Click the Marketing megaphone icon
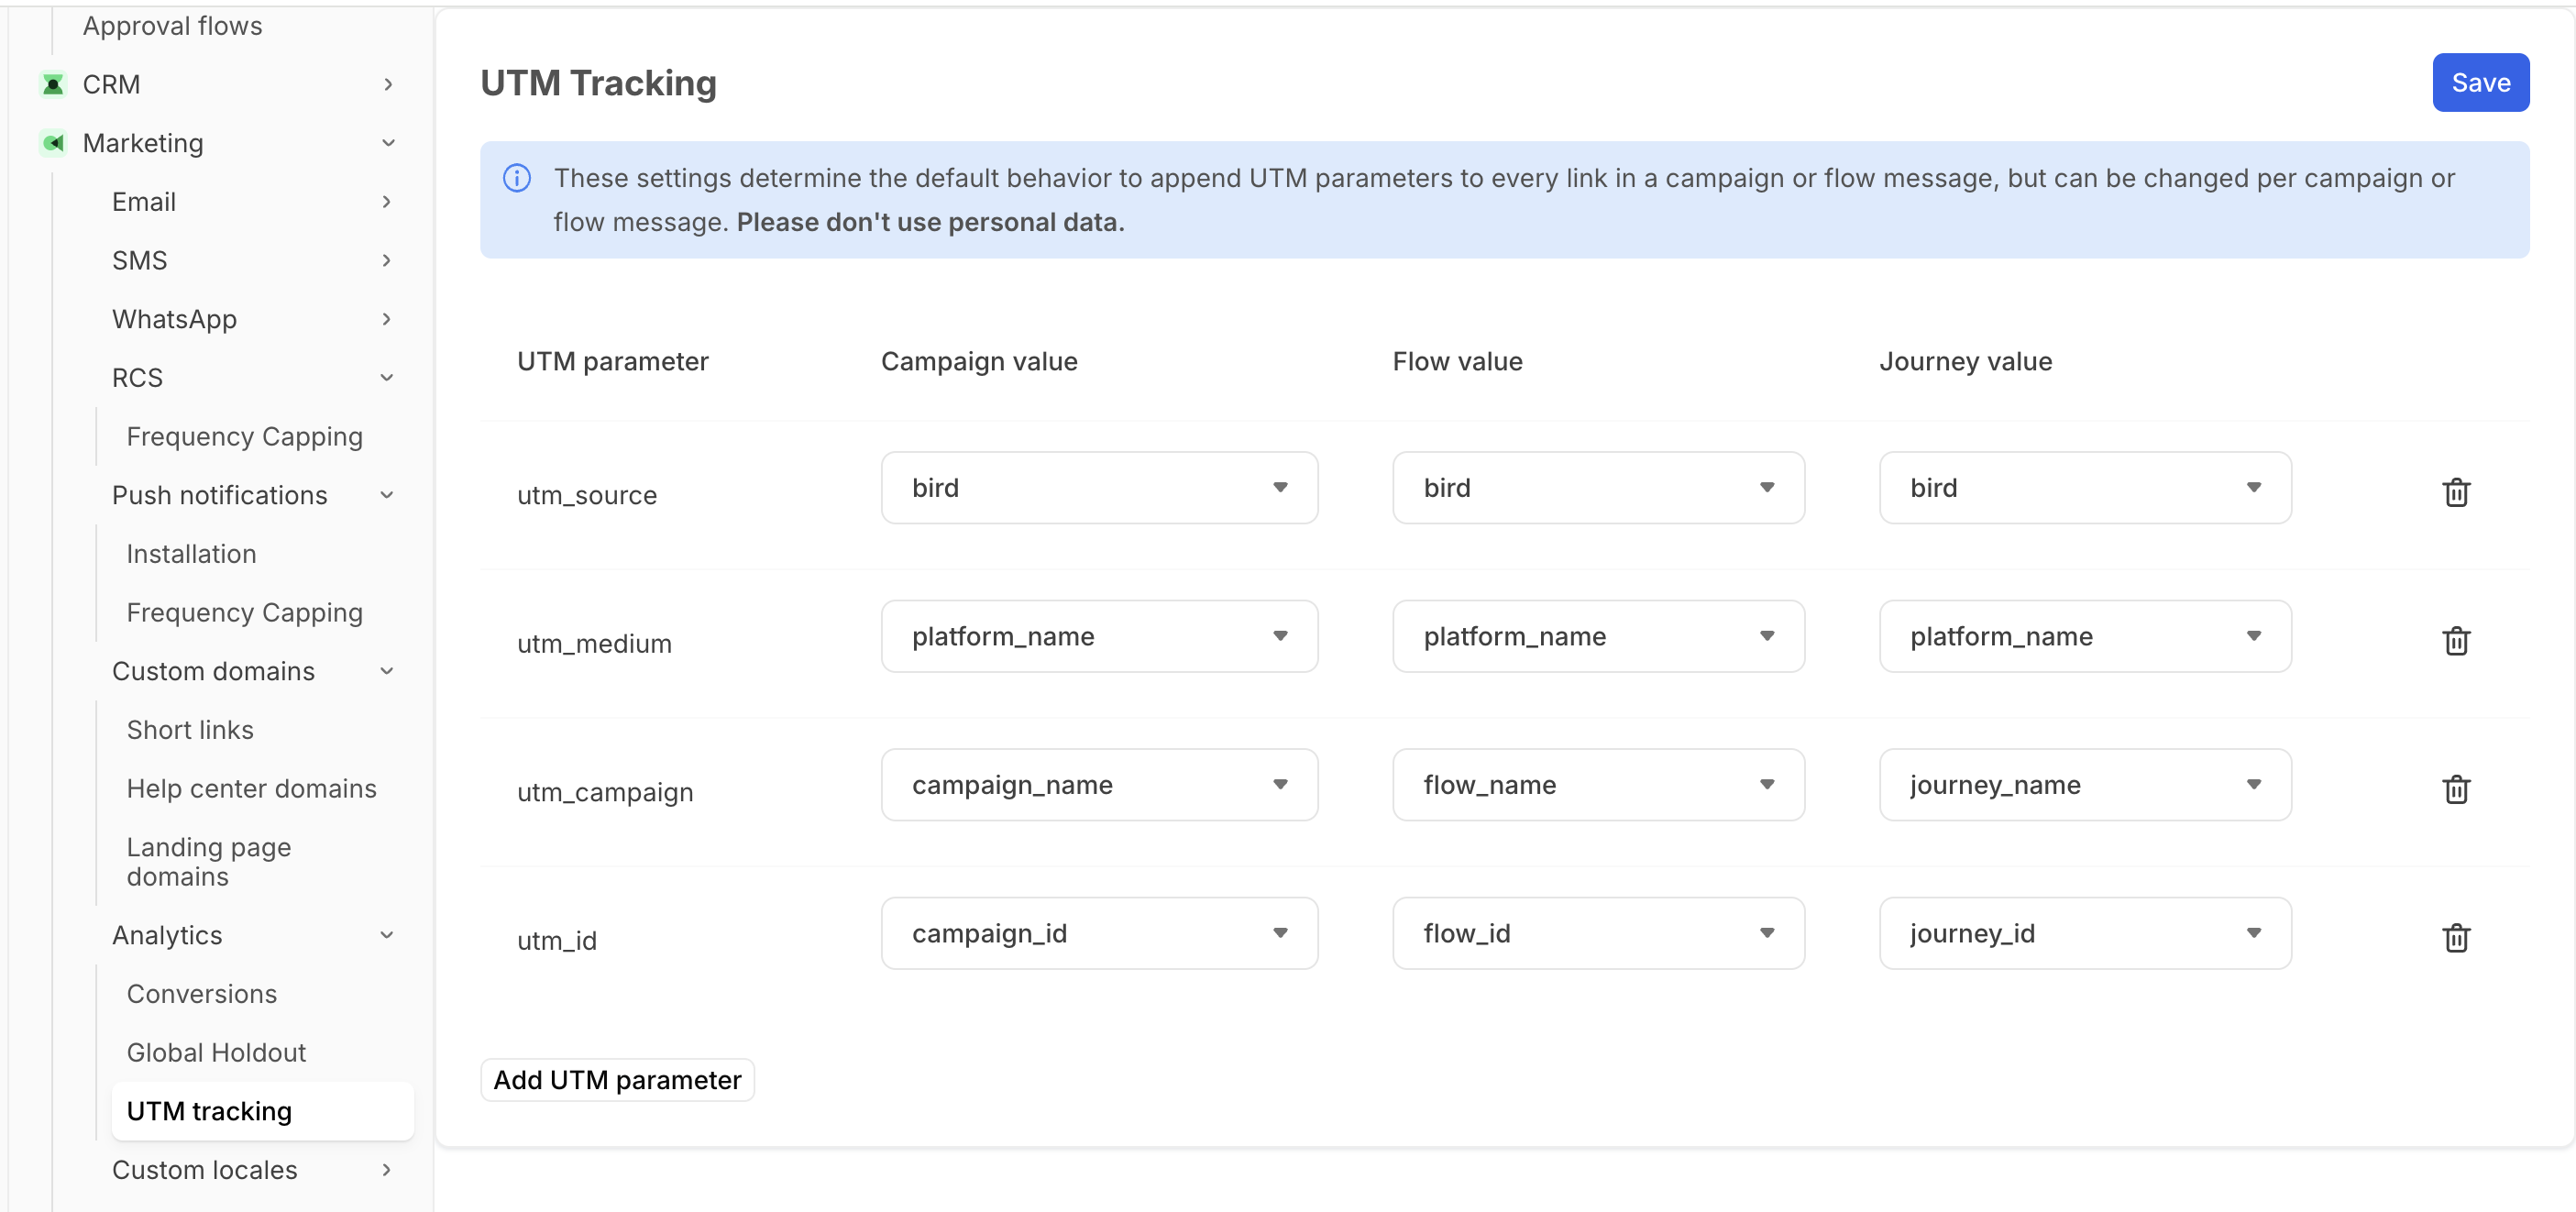2576x1212 pixels. [x=53, y=143]
